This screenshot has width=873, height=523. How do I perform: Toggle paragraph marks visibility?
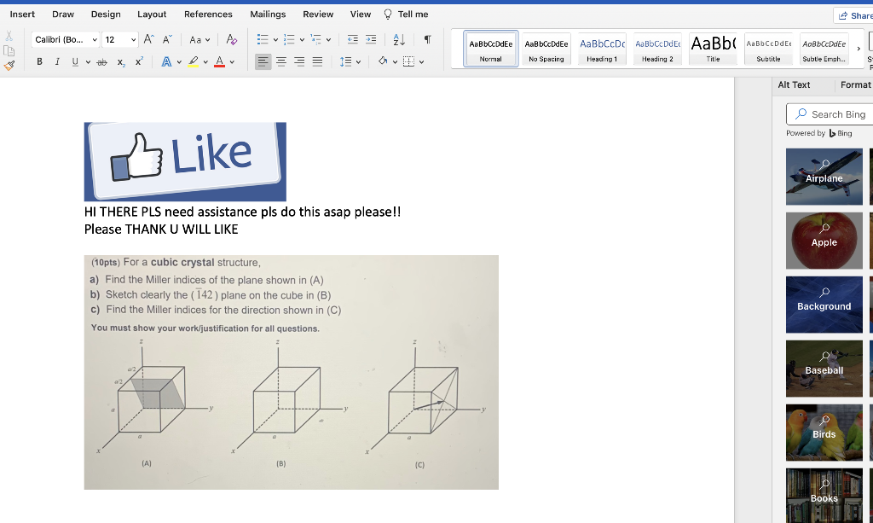pyautogui.click(x=427, y=39)
